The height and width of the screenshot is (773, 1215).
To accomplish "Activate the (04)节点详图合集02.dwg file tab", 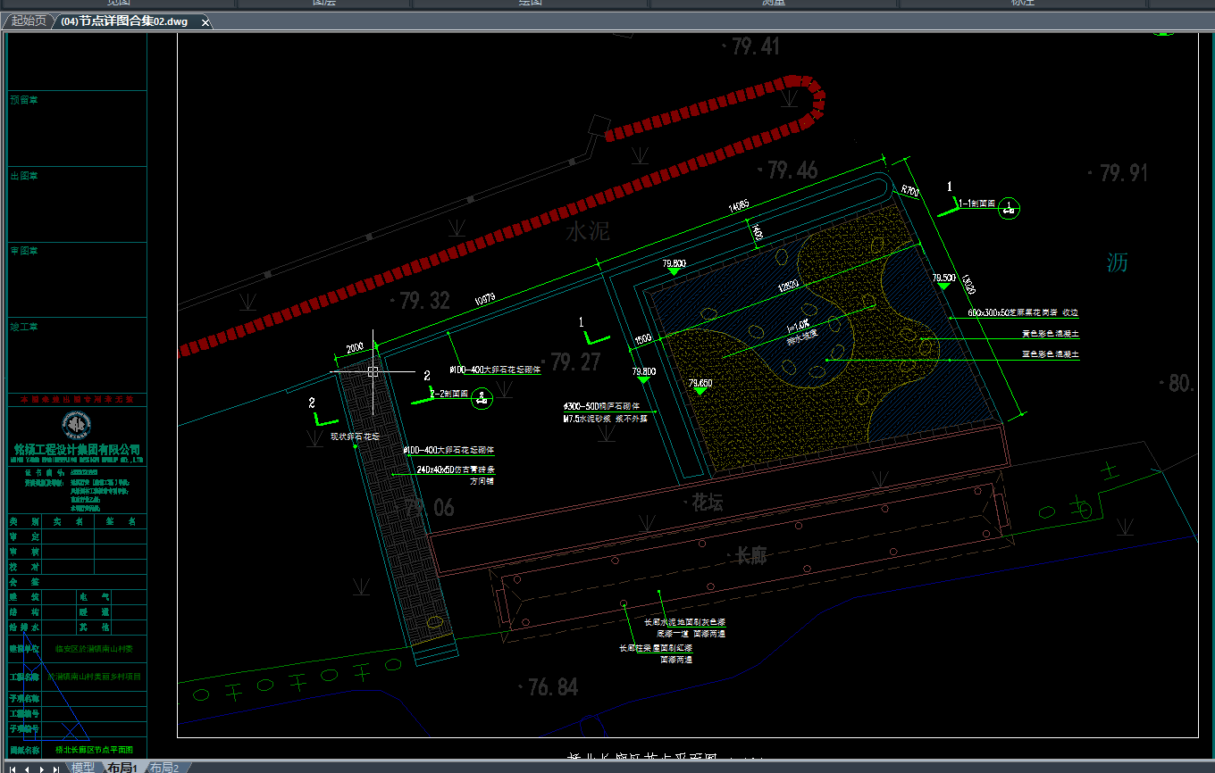I will click(124, 21).
